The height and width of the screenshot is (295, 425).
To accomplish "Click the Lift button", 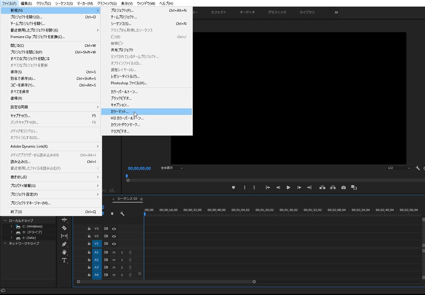I will point(322,188).
